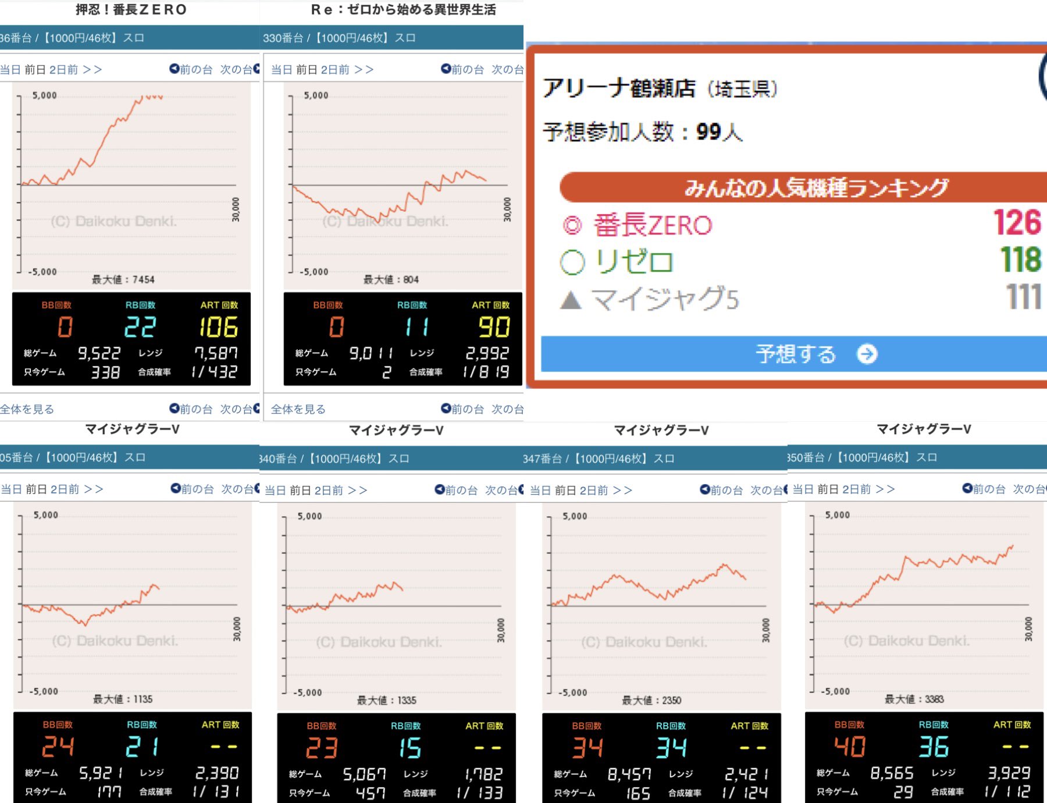
Task: Open 全体を見る under the Re:ゼロ panel
Action: [298, 409]
